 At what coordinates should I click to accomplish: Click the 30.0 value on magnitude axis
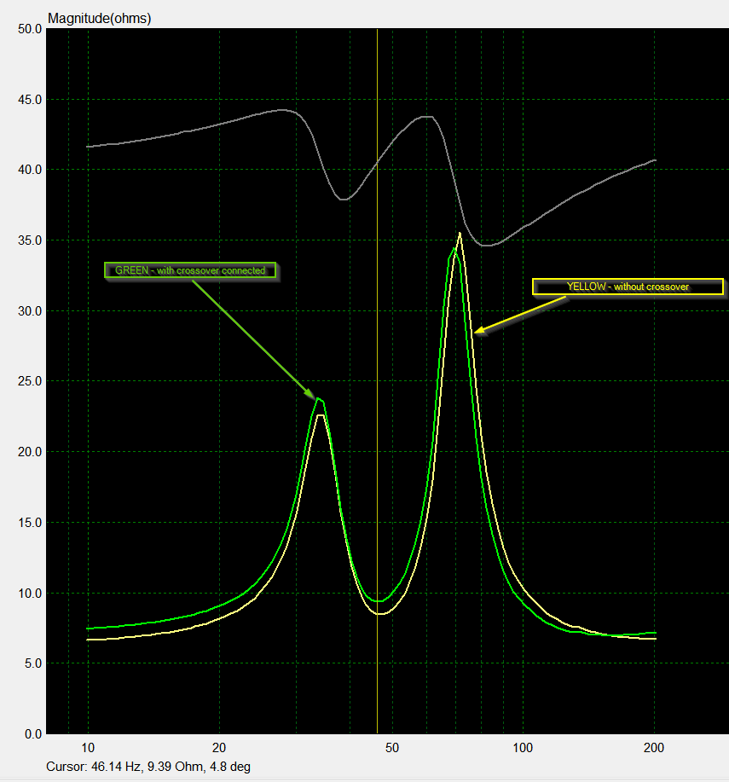tap(30, 310)
